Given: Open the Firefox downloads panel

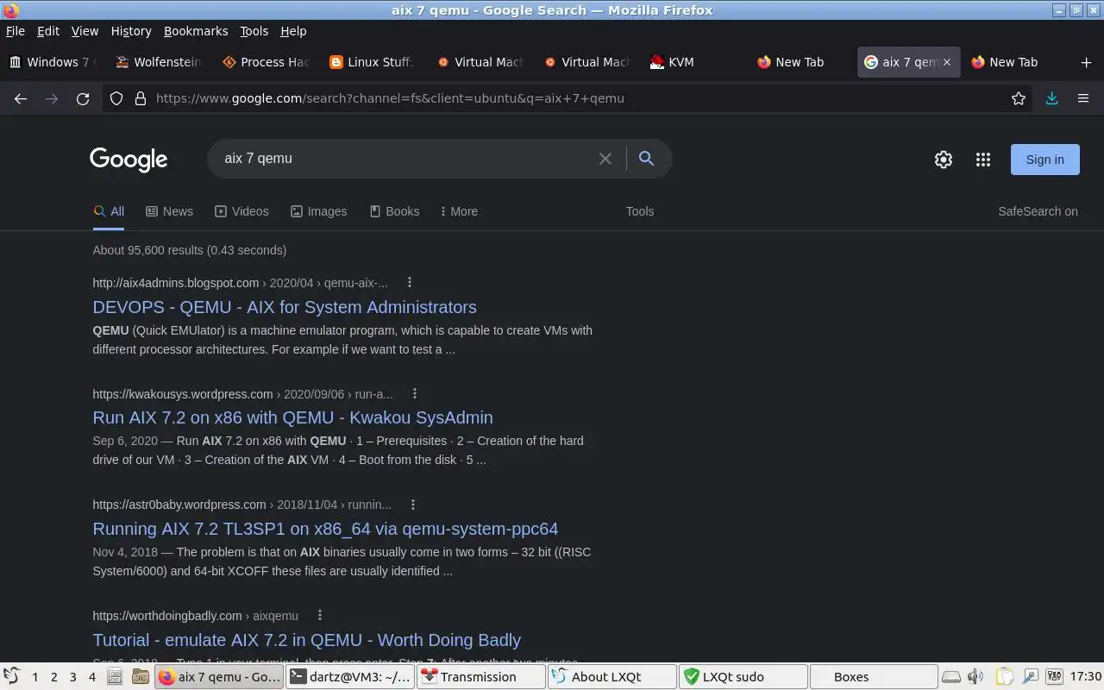Looking at the screenshot, I should pos(1051,98).
